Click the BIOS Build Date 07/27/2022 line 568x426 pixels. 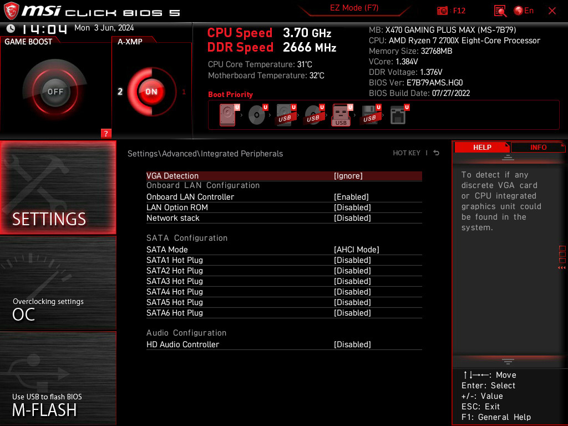[419, 93]
